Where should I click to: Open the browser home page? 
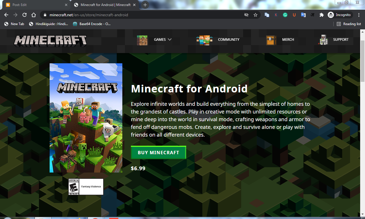point(34,15)
